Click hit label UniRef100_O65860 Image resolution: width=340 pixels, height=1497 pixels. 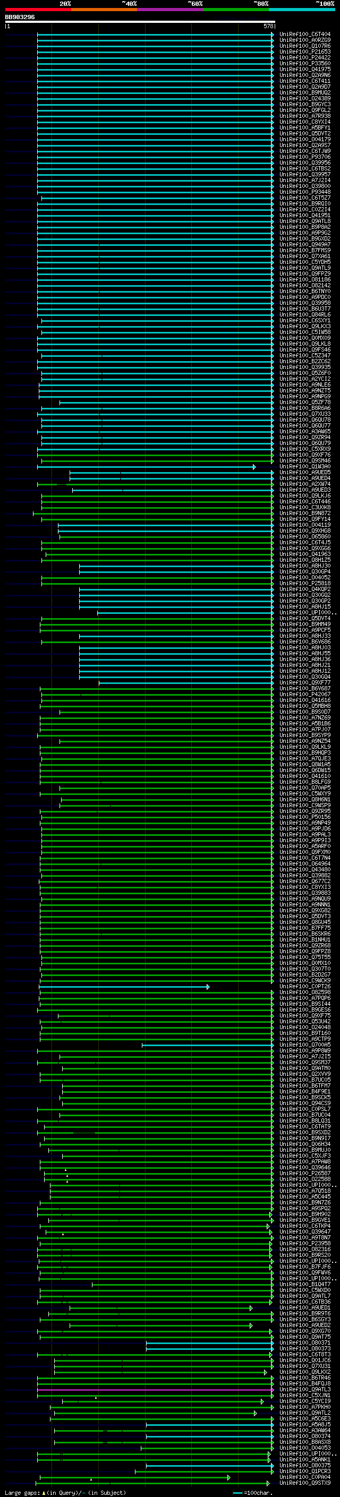[304, 536]
